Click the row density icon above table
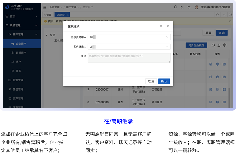The image size is (236, 153). point(218,45)
